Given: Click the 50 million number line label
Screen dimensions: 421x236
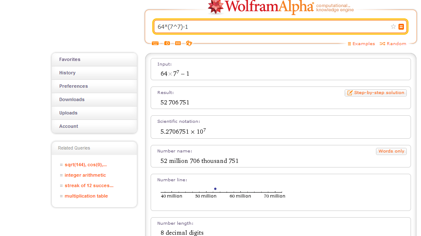Looking at the screenshot, I should [206, 196].
